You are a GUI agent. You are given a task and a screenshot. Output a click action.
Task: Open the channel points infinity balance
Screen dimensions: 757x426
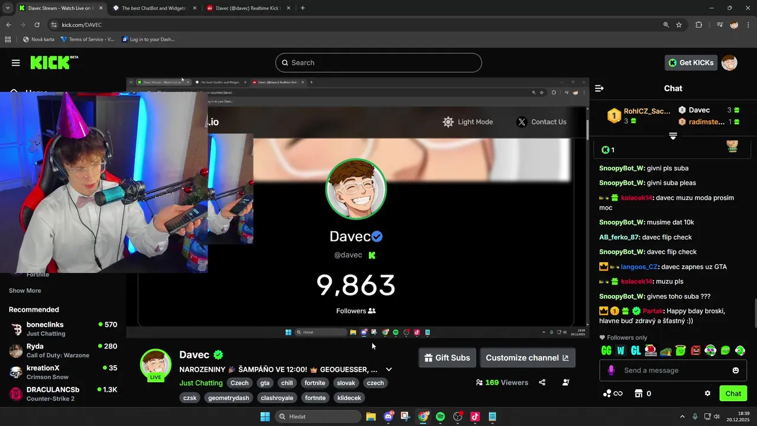(613, 393)
